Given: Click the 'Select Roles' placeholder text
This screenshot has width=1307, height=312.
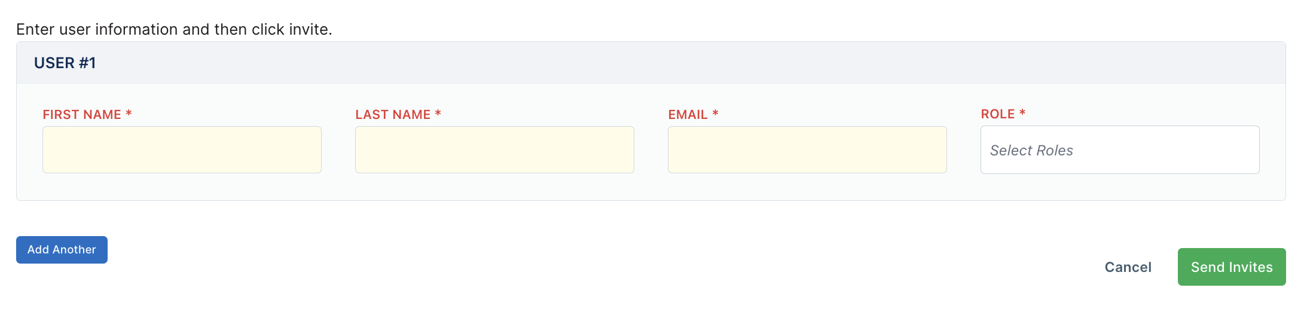Looking at the screenshot, I should [x=1031, y=151].
